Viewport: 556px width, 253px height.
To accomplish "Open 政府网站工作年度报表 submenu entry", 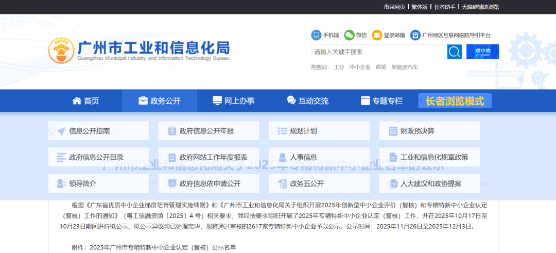I will point(209,157).
